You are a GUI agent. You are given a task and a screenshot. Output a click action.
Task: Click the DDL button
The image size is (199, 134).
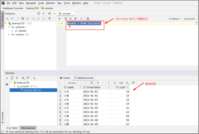point(121,83)
